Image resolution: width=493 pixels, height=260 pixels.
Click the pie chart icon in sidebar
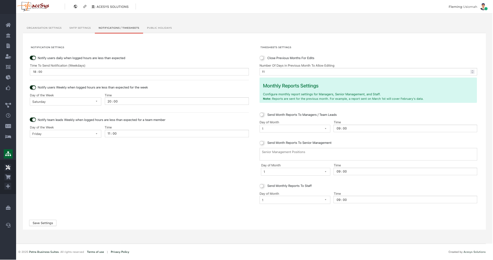tap(8, 77)
